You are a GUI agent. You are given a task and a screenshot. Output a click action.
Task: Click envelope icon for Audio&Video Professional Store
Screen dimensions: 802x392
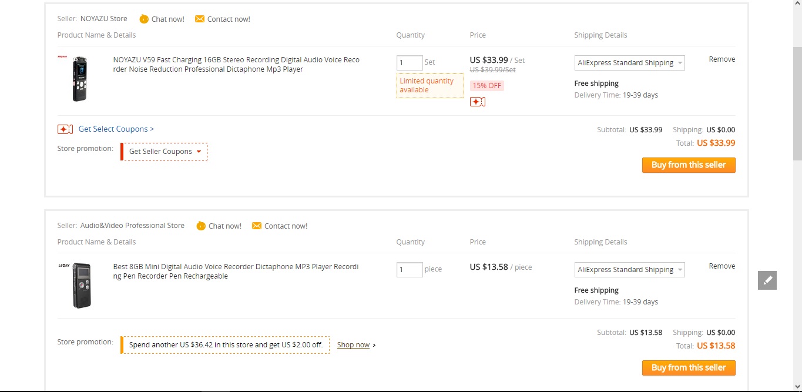tap(257, 226)
